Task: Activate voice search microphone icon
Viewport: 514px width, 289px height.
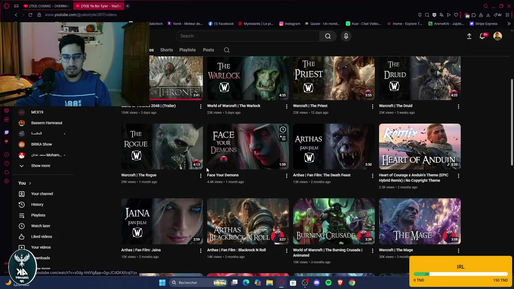Action: pos(346,36)
